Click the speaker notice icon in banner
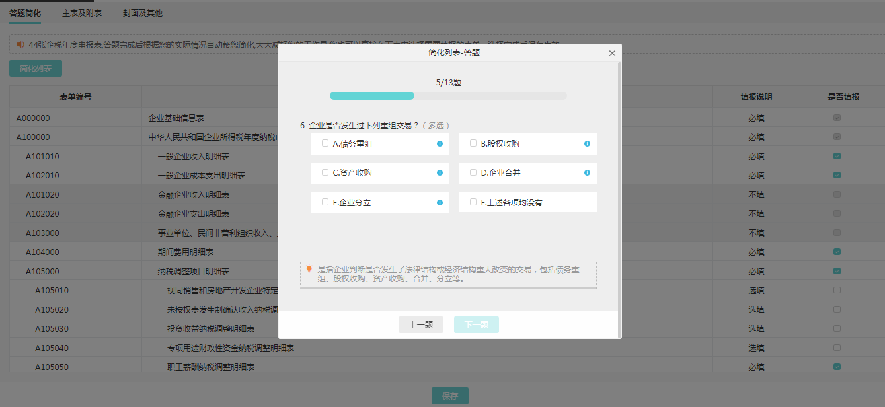Screen dimensions: 885x407 coord(20,44)
